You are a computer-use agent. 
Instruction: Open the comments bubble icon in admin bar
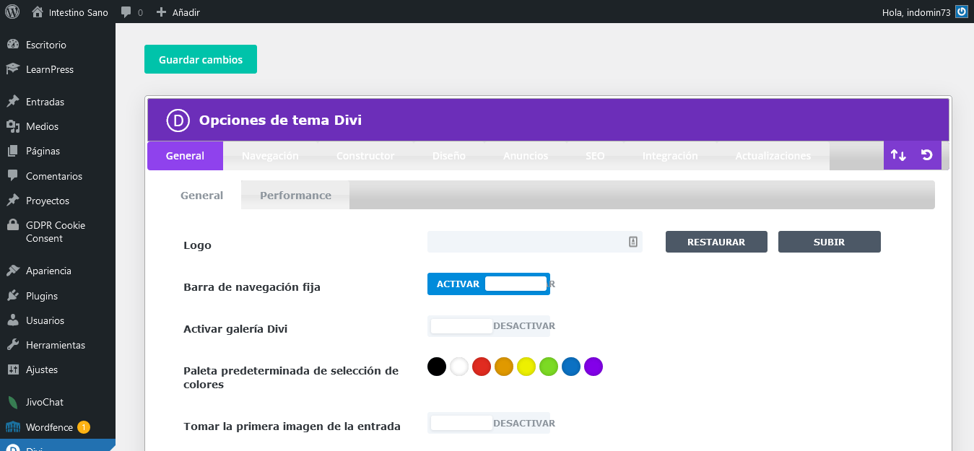point(126,12)
